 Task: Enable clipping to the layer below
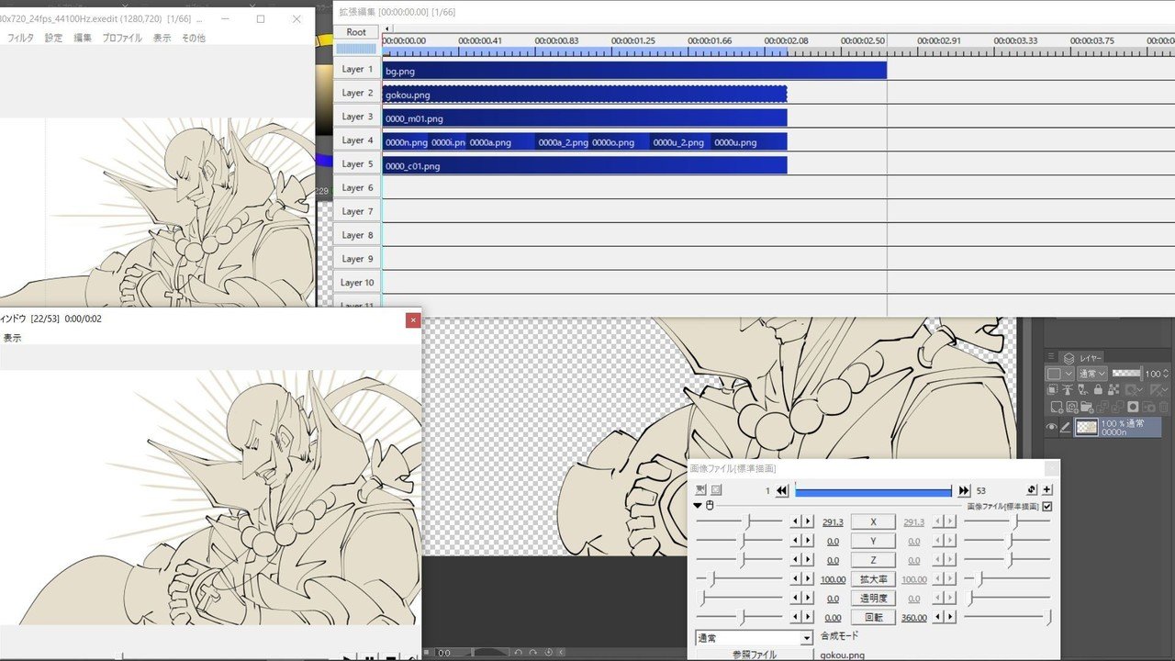click(1053, 389)
